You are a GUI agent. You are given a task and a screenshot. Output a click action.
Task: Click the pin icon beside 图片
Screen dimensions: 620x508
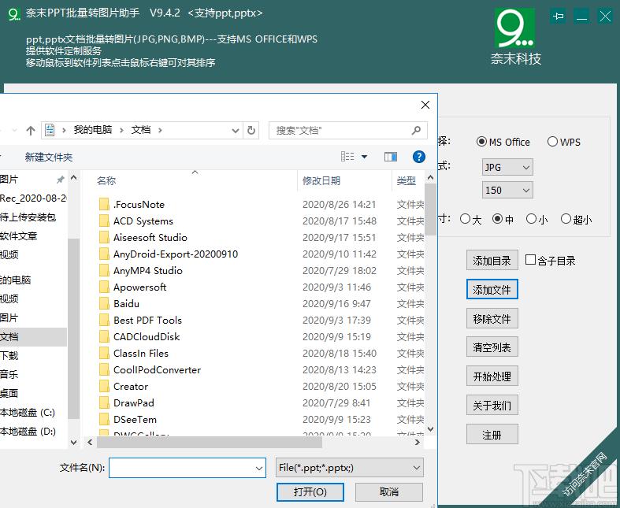click(60, 180)
